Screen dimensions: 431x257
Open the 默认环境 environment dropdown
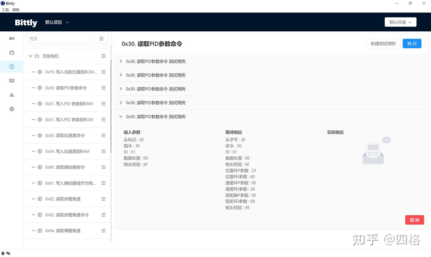(x=400, y=22)
